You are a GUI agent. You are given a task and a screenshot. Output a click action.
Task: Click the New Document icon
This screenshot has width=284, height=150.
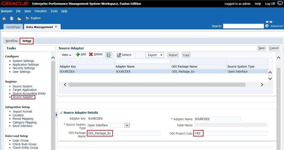pyautogui.click(x=12, y=18)
